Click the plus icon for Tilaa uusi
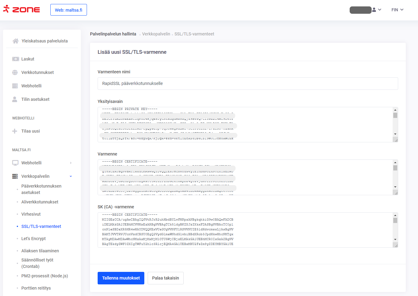The image size is (418, 296). coord(15,131)
